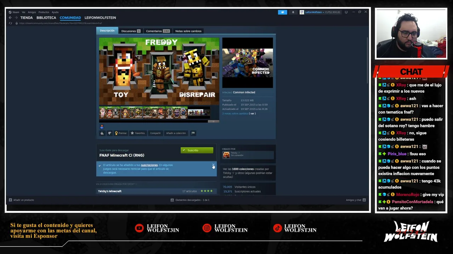Click the plus icon for Añadir un producto
This screenshot has height=254, width=453.
pos(10,200)
